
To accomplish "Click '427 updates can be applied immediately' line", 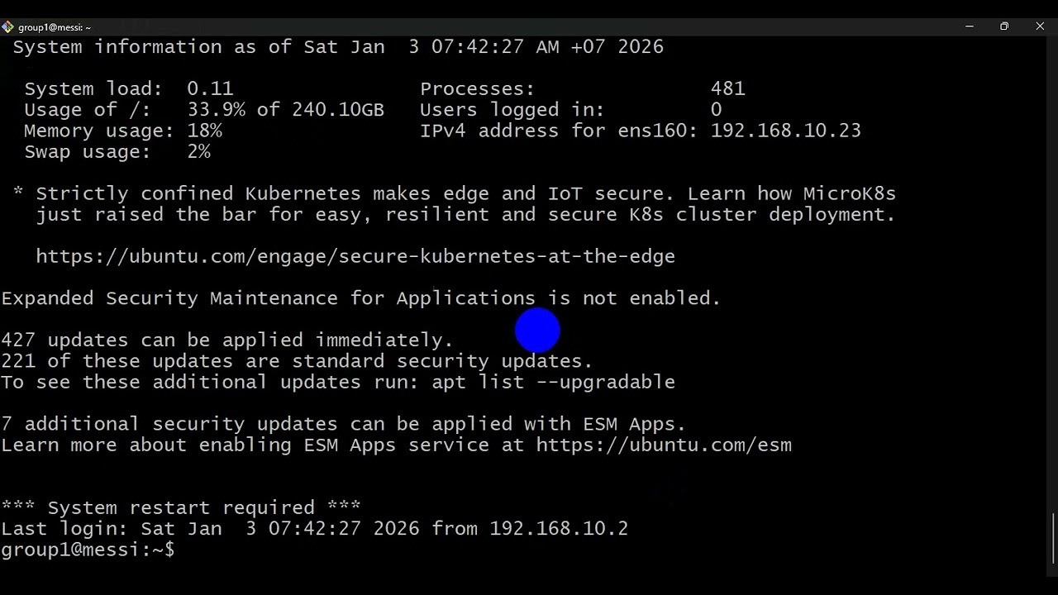I will tap(227, 340).
